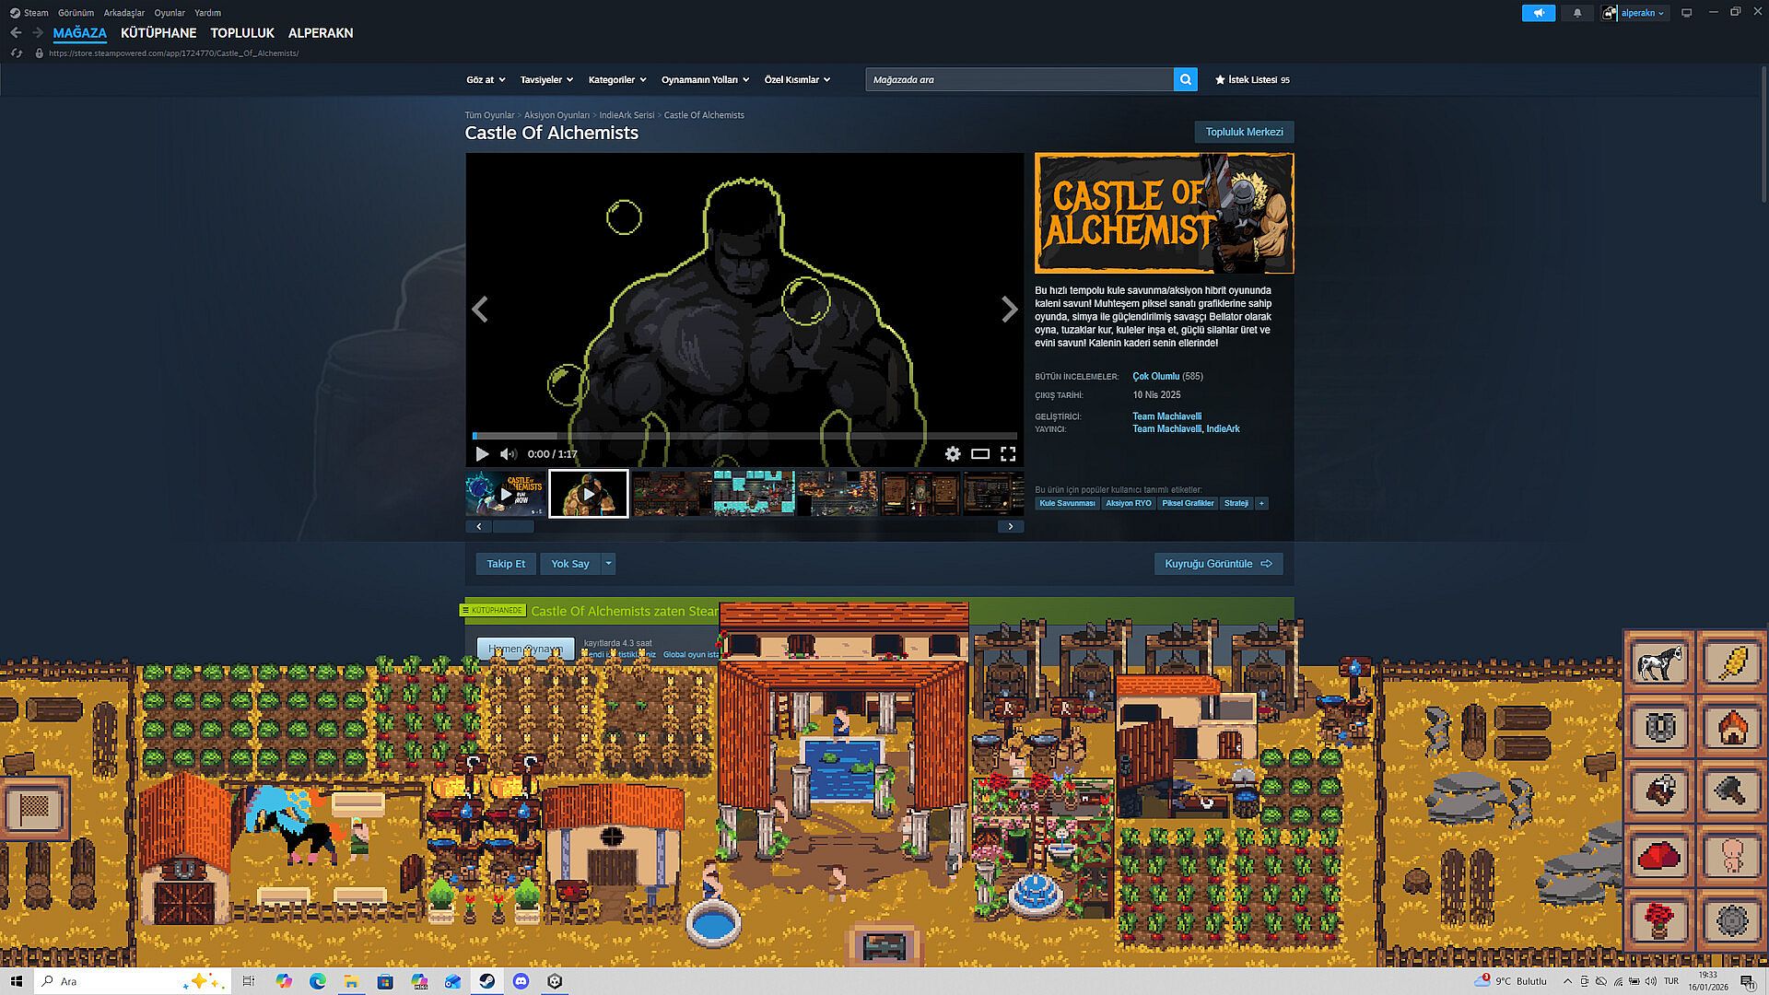1769x995 pixels.
Task: Click the Topluluk Merkezi button
Action: click(1244, 132)
